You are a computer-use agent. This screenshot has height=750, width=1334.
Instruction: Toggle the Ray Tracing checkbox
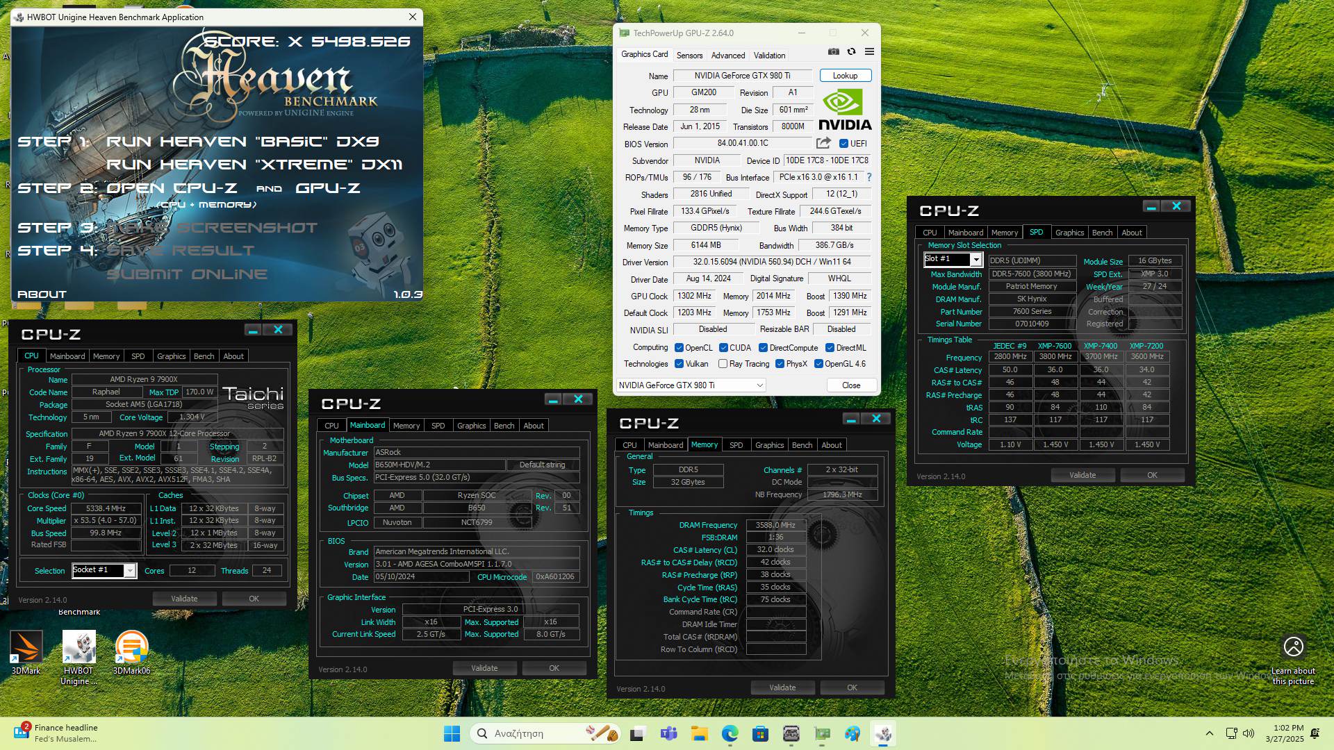pos(723,364)
